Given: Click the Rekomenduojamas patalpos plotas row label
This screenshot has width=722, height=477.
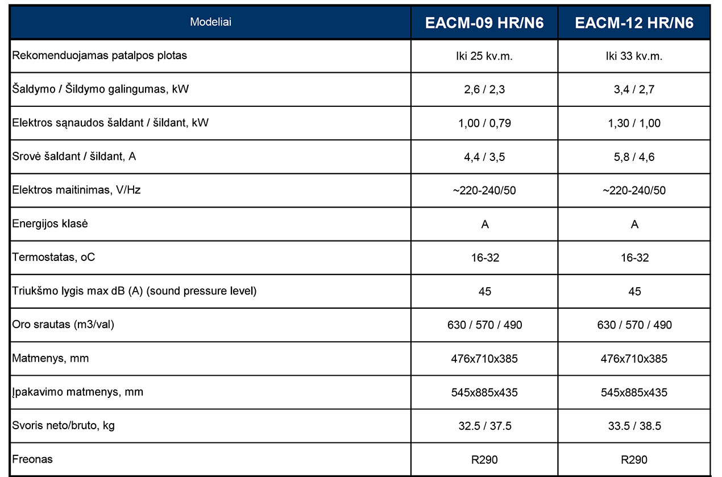Looking at the screenshot, I should click(99, 56).
